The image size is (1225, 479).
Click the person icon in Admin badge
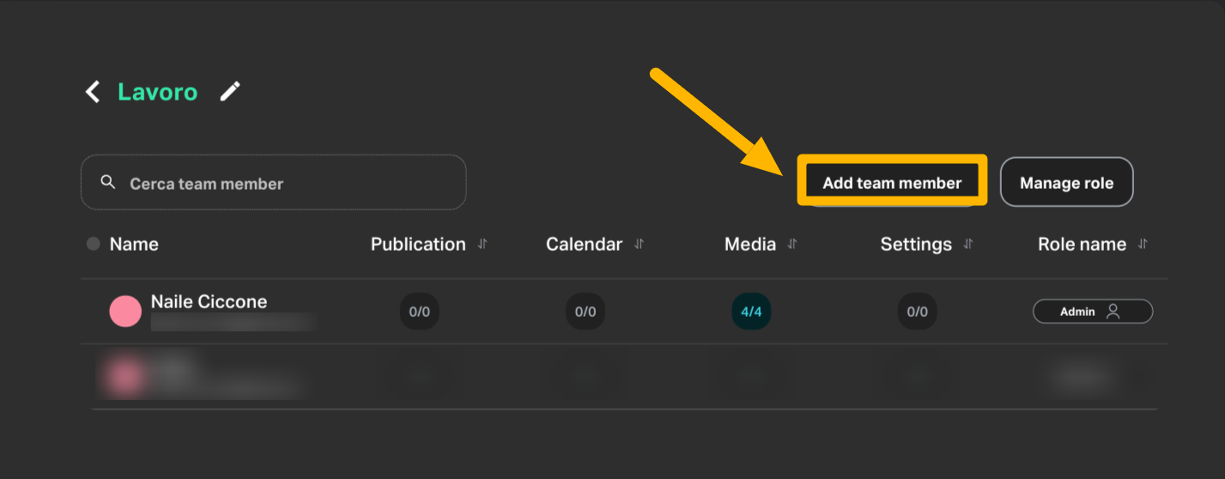coord(1113,312)
